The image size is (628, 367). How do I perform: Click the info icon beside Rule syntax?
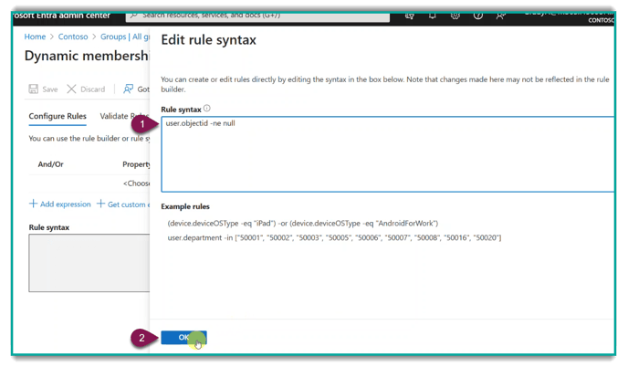tap(207, 109)
